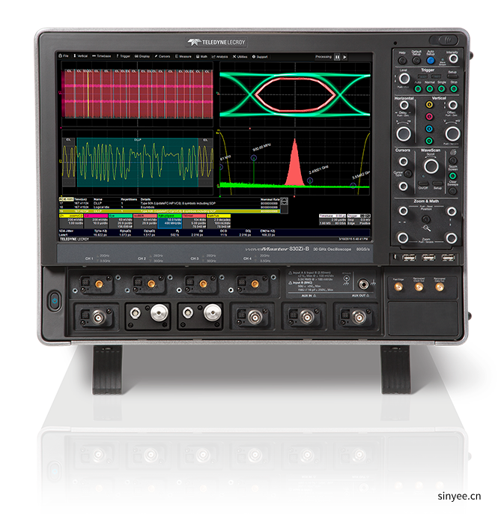498x528 pixels.
Task: Pause processing with the pause icon
Action: click(x=337, y=56)
